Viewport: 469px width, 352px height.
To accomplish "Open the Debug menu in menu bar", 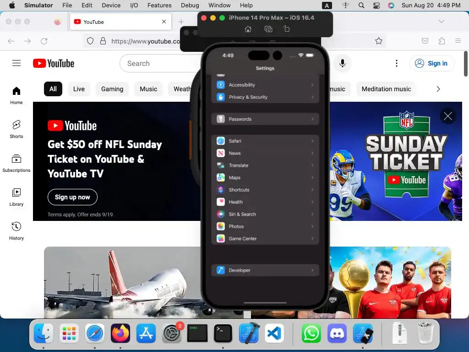I will (190, 5).
